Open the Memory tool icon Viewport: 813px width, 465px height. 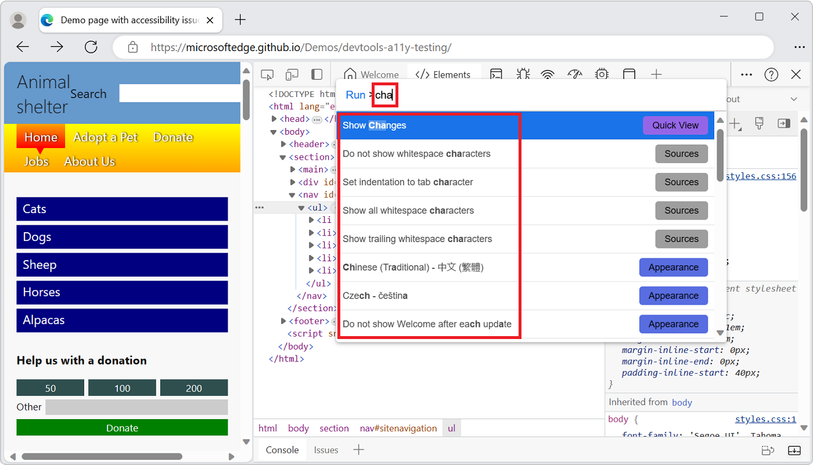pos(602,74)
